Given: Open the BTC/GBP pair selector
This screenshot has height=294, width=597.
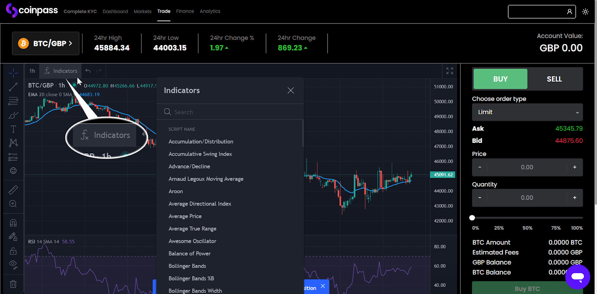Looking at the screenshot, I should [x=46, y=44].
